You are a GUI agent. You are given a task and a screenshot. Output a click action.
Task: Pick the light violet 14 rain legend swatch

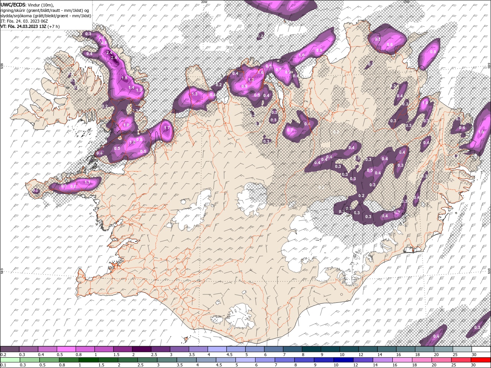coord(382,360)
